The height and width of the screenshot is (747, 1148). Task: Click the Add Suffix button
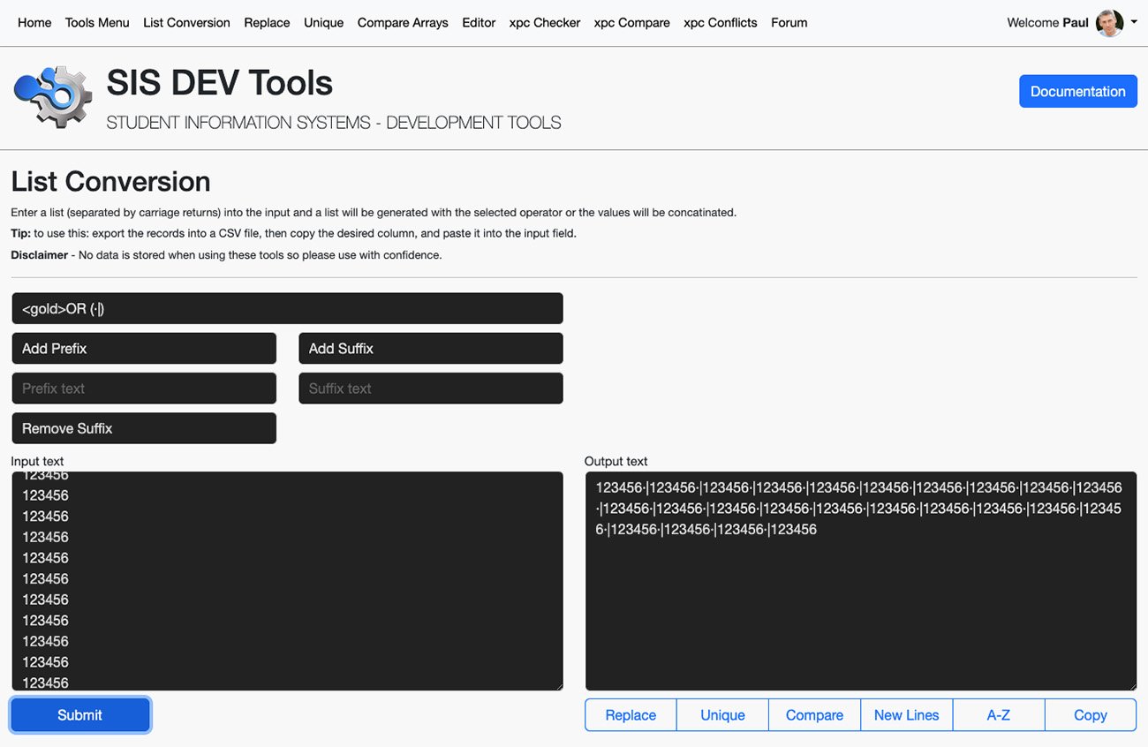coord(430,348)
